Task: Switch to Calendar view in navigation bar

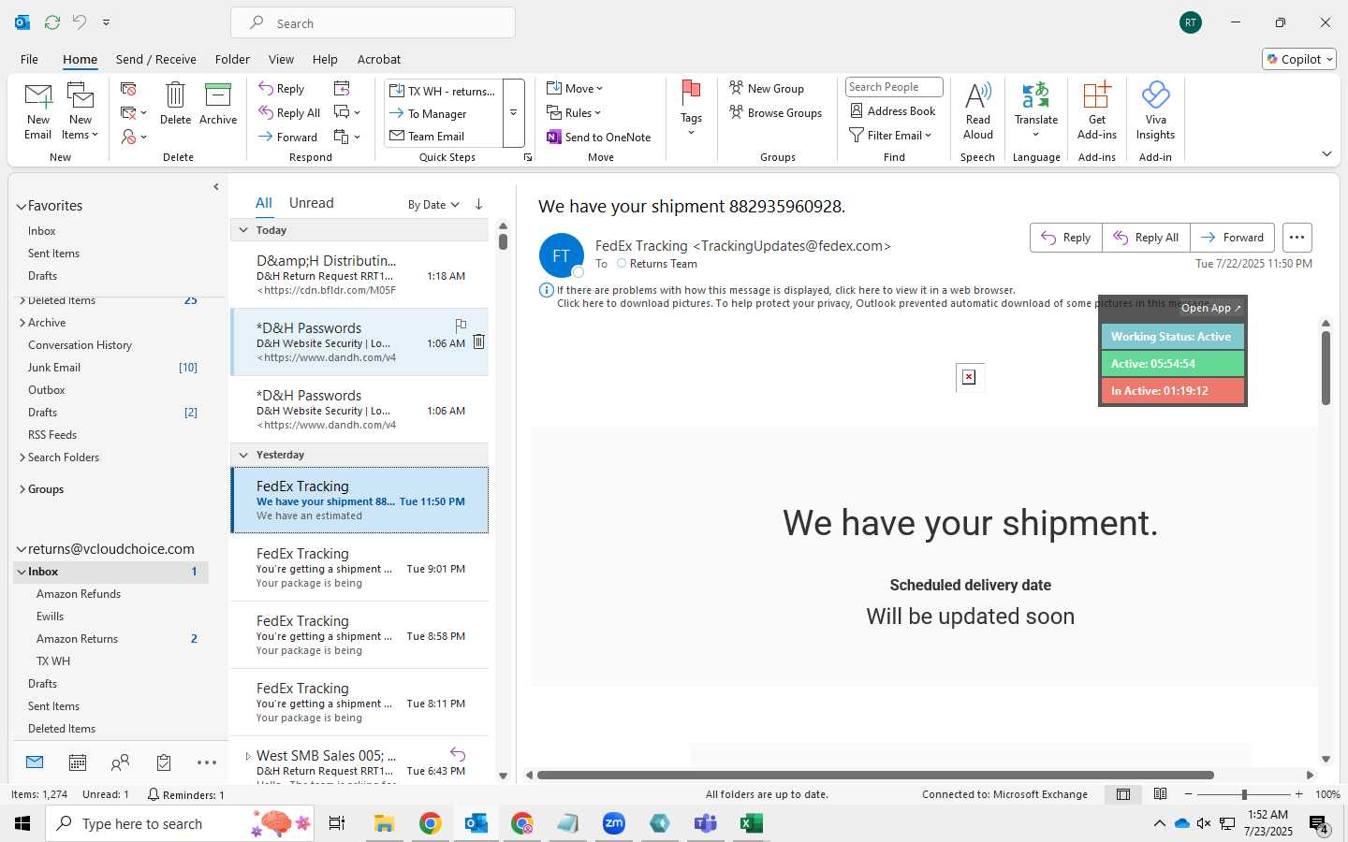Action: [x=78, y=762]
